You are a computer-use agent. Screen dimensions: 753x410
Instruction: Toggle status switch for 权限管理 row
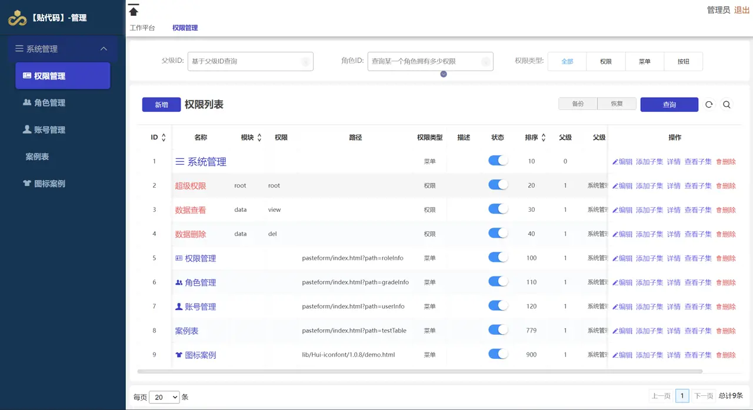[498, 257]
